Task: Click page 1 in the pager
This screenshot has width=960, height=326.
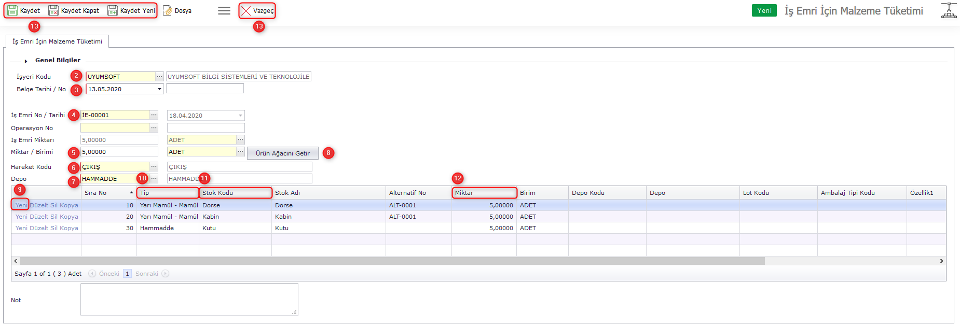Action: click(127, 274)
